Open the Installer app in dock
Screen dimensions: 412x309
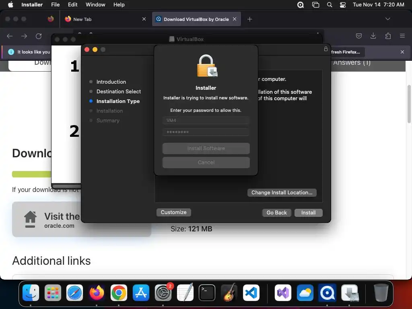[x=350, y=293]
